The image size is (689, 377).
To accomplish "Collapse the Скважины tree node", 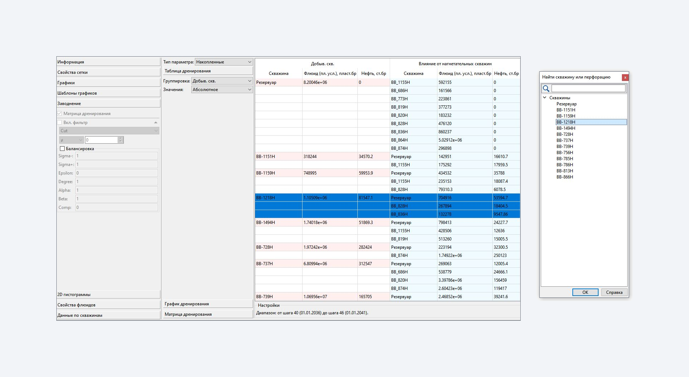I will pos(545,97).
